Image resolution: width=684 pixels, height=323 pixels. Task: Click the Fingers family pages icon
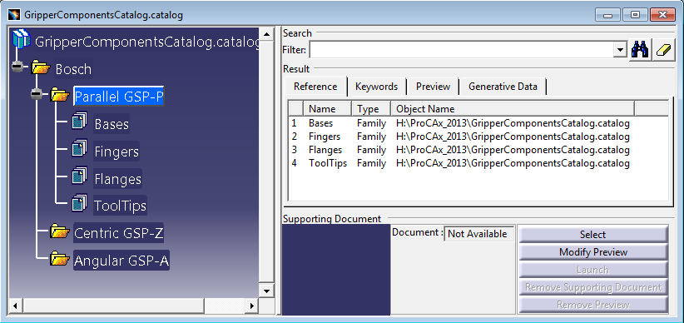tap(80, 149)
